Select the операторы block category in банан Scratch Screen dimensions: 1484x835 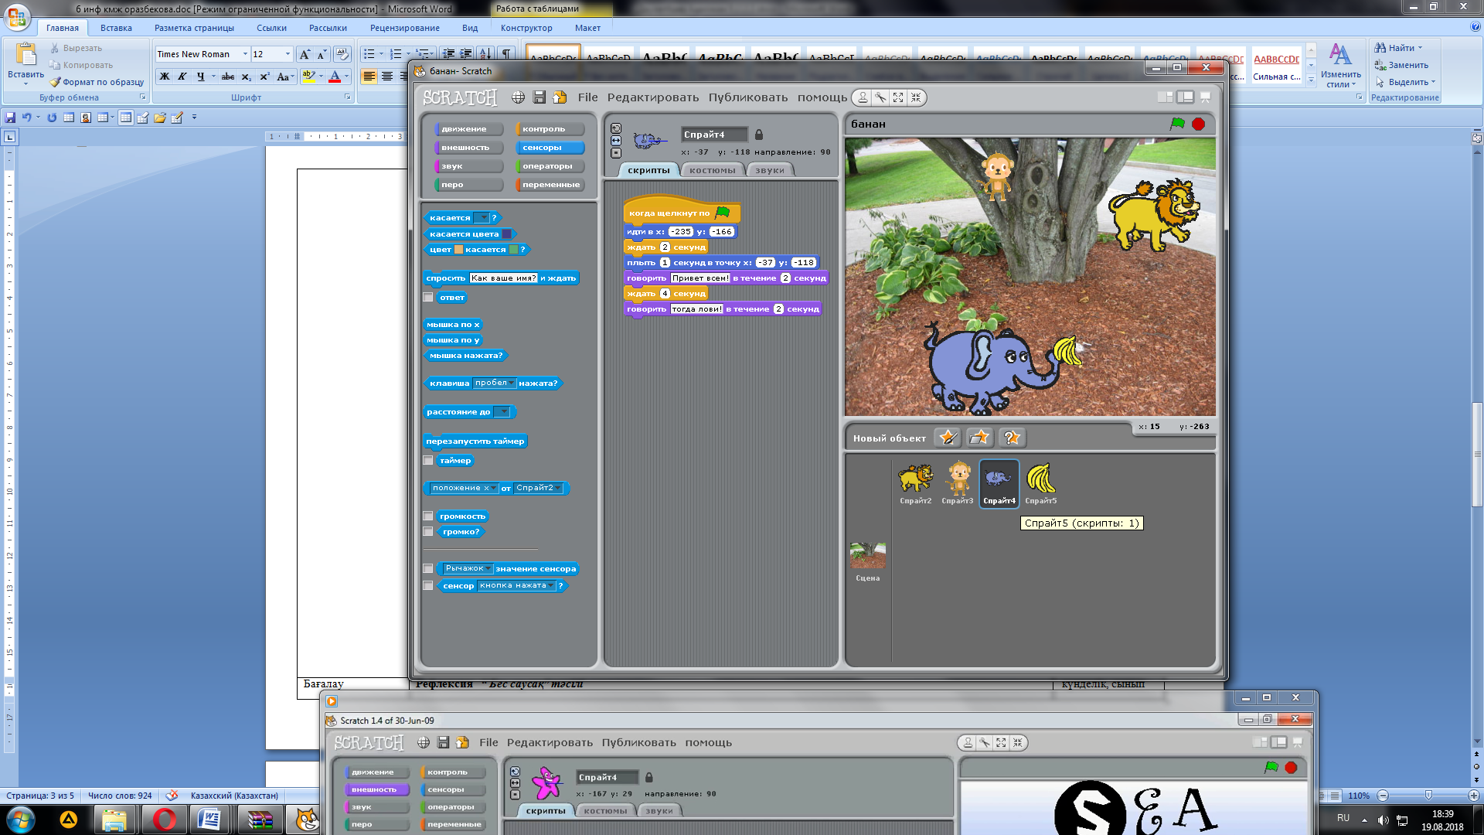tap(550, 166)
